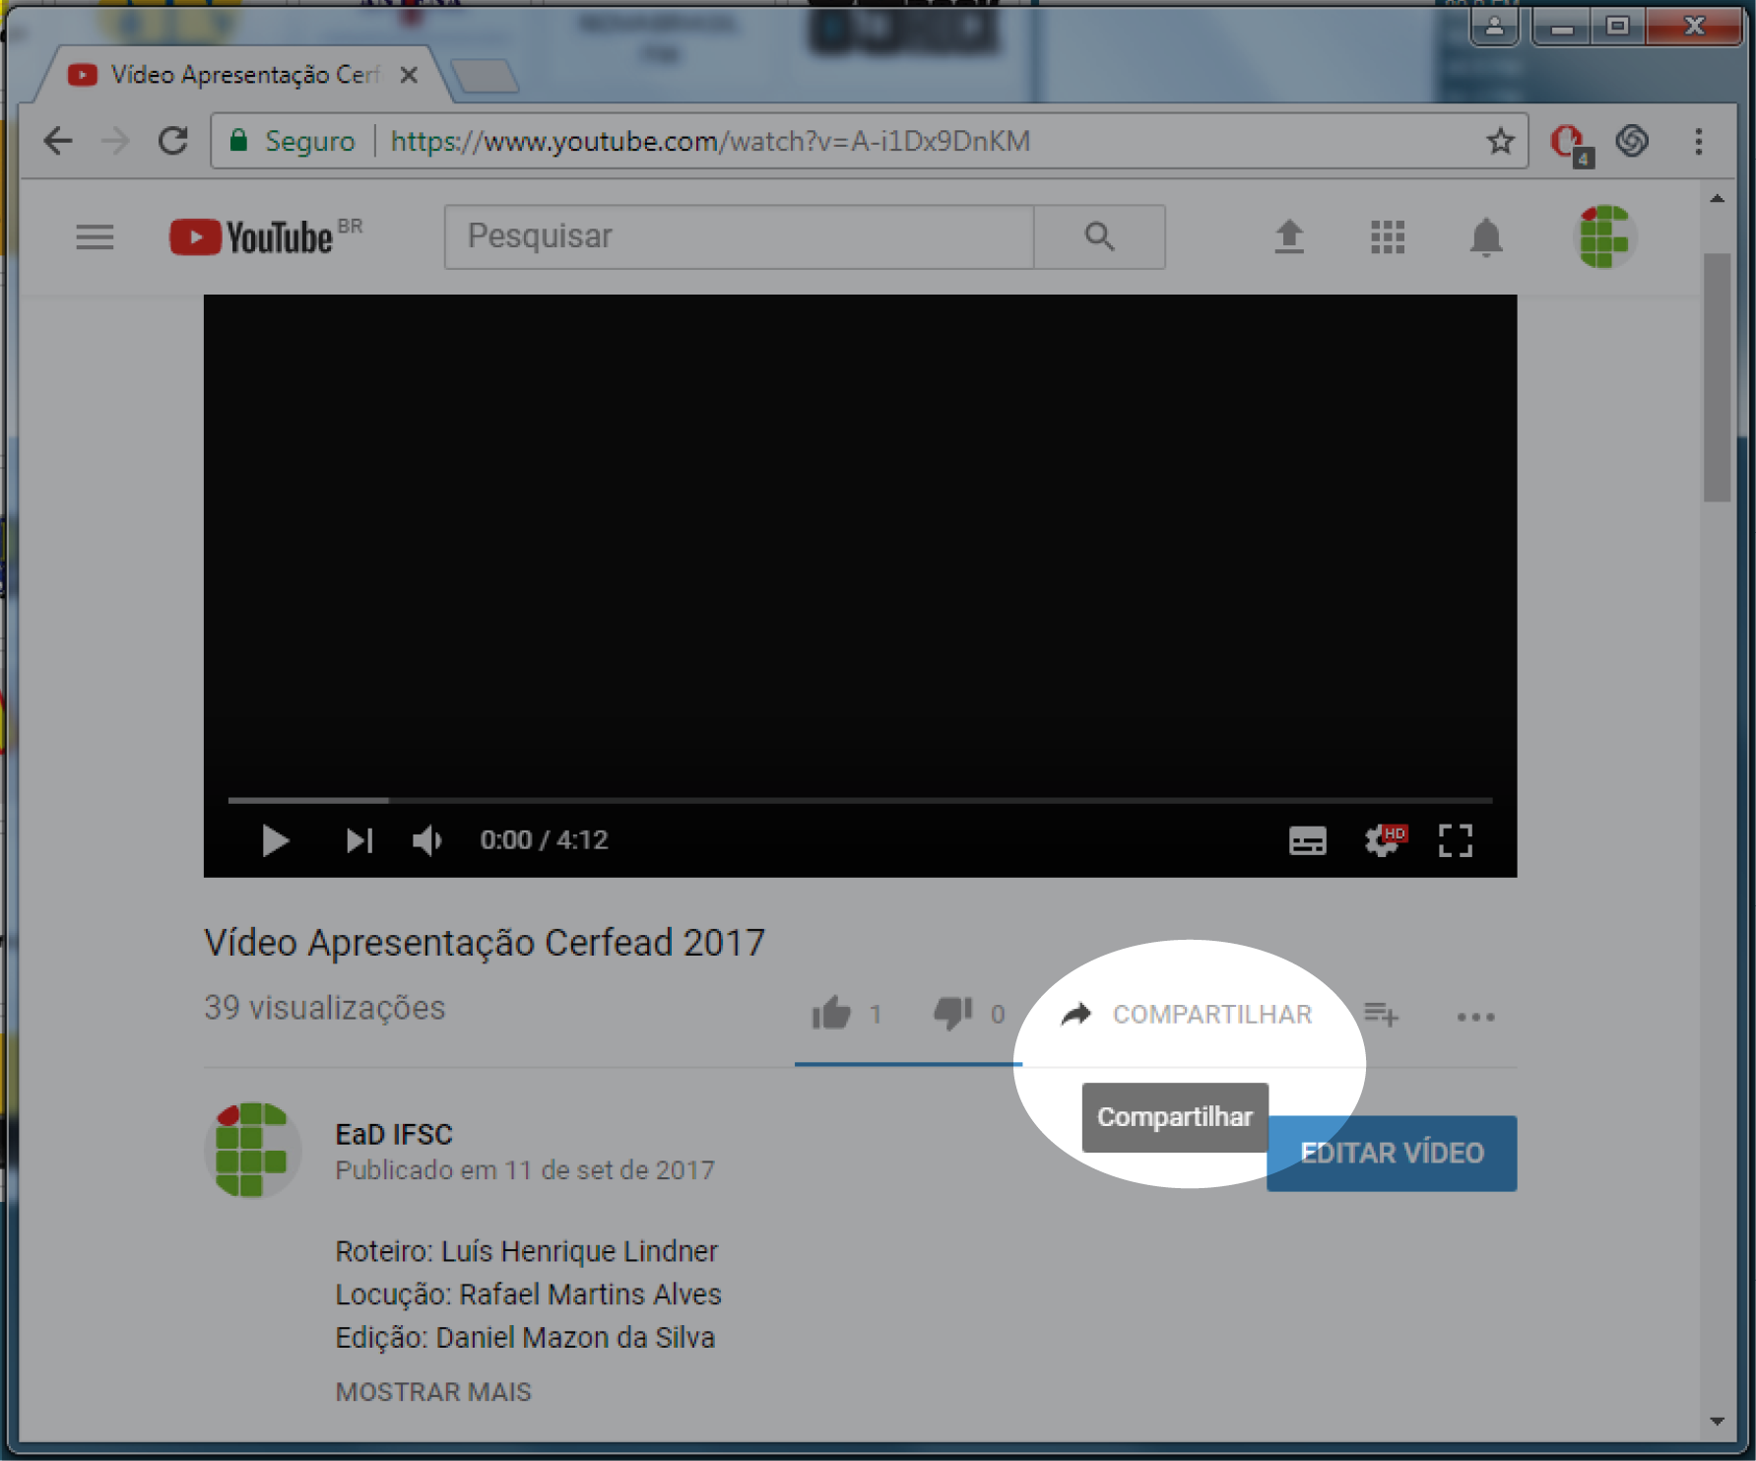Open the YouTube apps grid icon
The width and height of the screenshot is (1756, 1461).
coord(1388,237)
